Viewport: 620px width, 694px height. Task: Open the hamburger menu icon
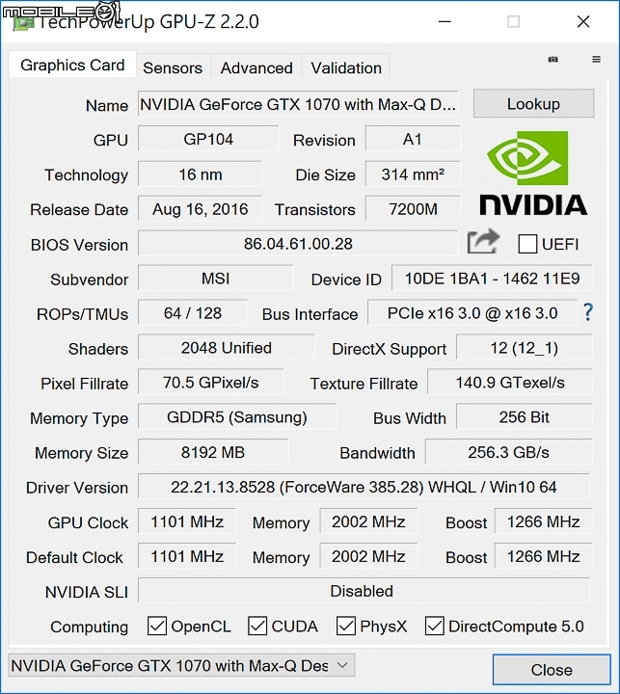coord(596,60)
